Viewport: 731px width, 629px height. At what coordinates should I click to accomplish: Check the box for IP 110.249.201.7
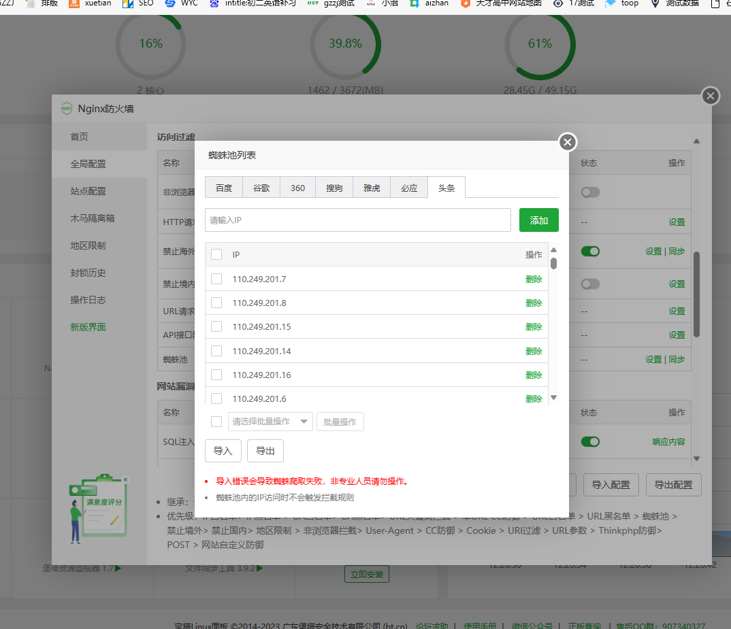(x=216, y=279)
